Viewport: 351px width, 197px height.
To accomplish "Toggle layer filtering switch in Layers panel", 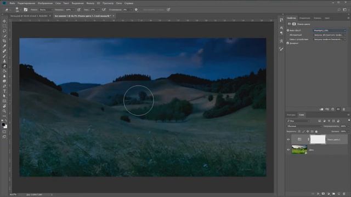I will coord(349,120).
